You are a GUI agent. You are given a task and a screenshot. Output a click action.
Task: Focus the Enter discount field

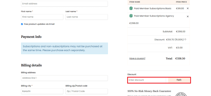[x=147, y=80]
